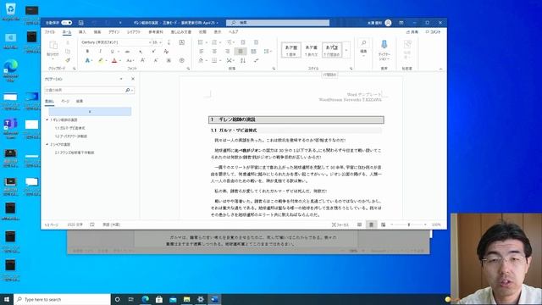Click the Save icon in title bar
This screenshot has width=542, height=305.
click(81, 23)
